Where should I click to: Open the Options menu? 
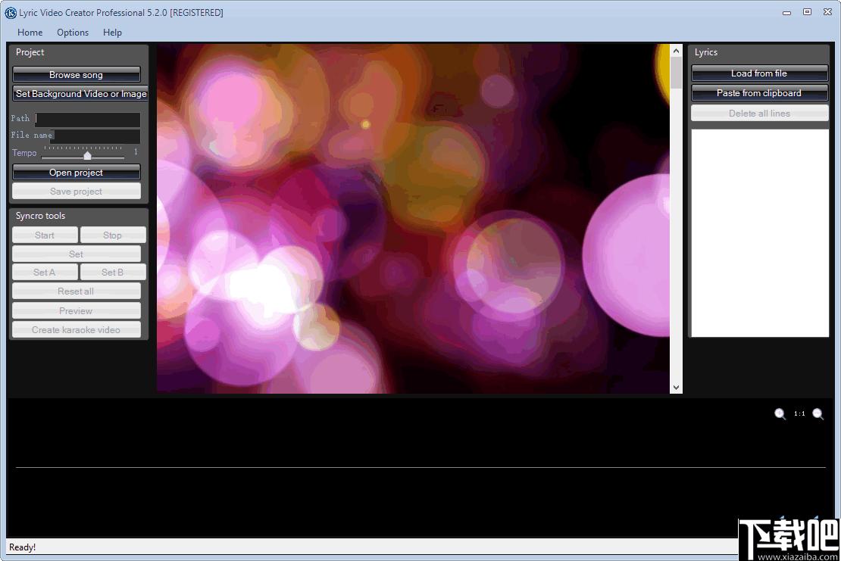[73, 32]
